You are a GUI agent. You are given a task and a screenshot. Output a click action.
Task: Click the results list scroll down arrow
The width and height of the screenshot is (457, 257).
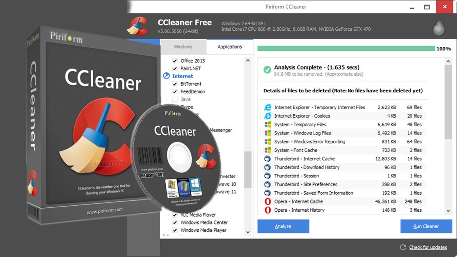(448, 211)
